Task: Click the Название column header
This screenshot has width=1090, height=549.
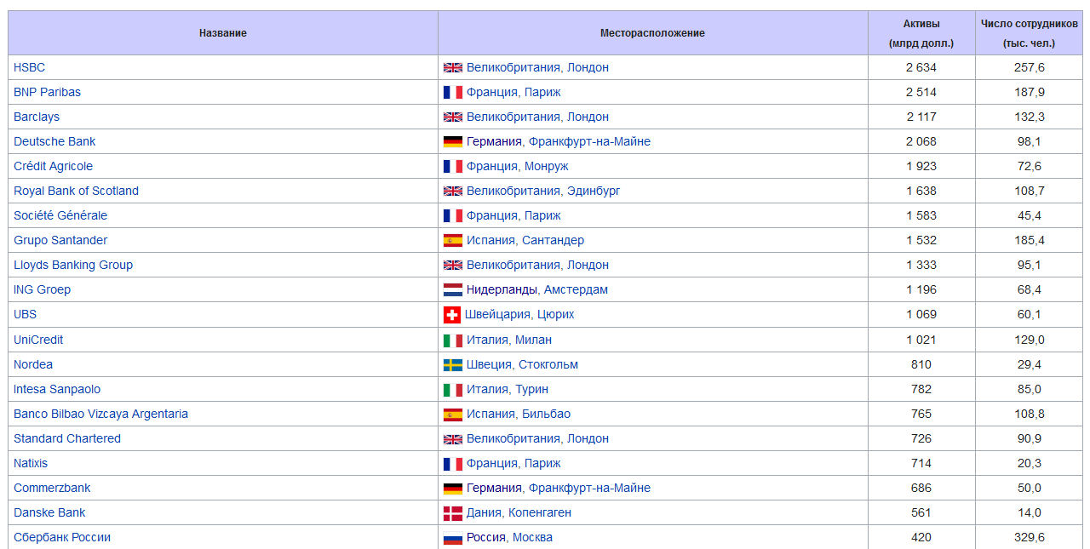Action: (223, 33)
